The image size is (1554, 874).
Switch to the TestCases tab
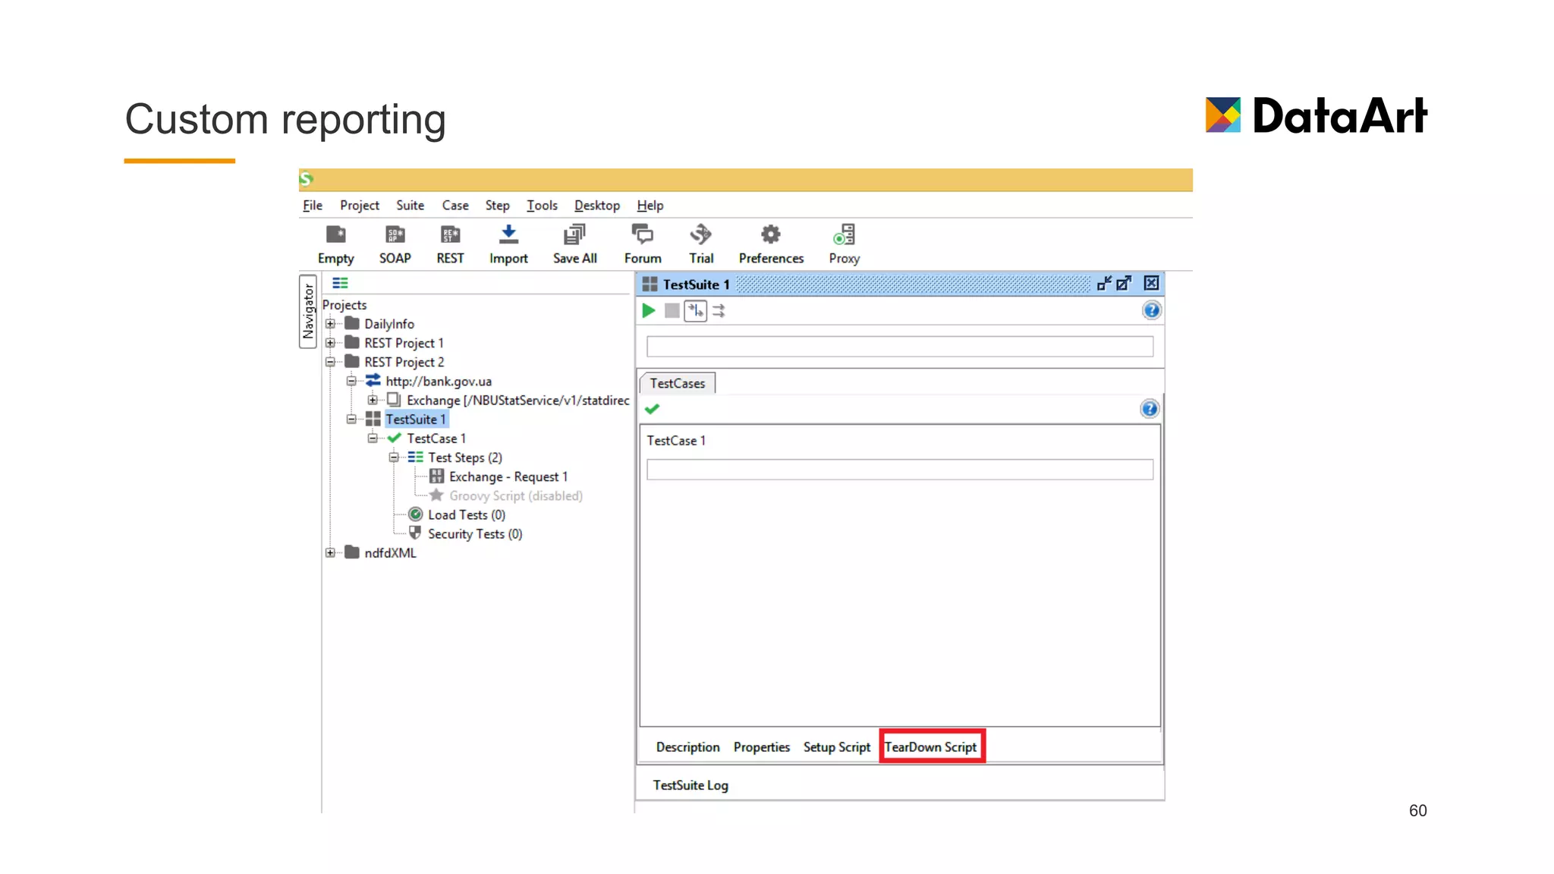point(678,383)
